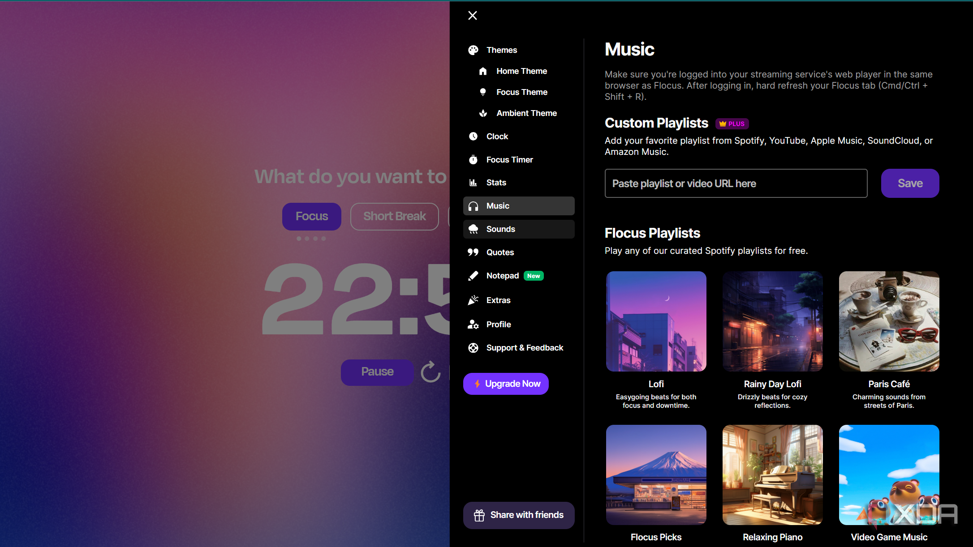
Task: Open Support & Feedback
Action: 525,348
